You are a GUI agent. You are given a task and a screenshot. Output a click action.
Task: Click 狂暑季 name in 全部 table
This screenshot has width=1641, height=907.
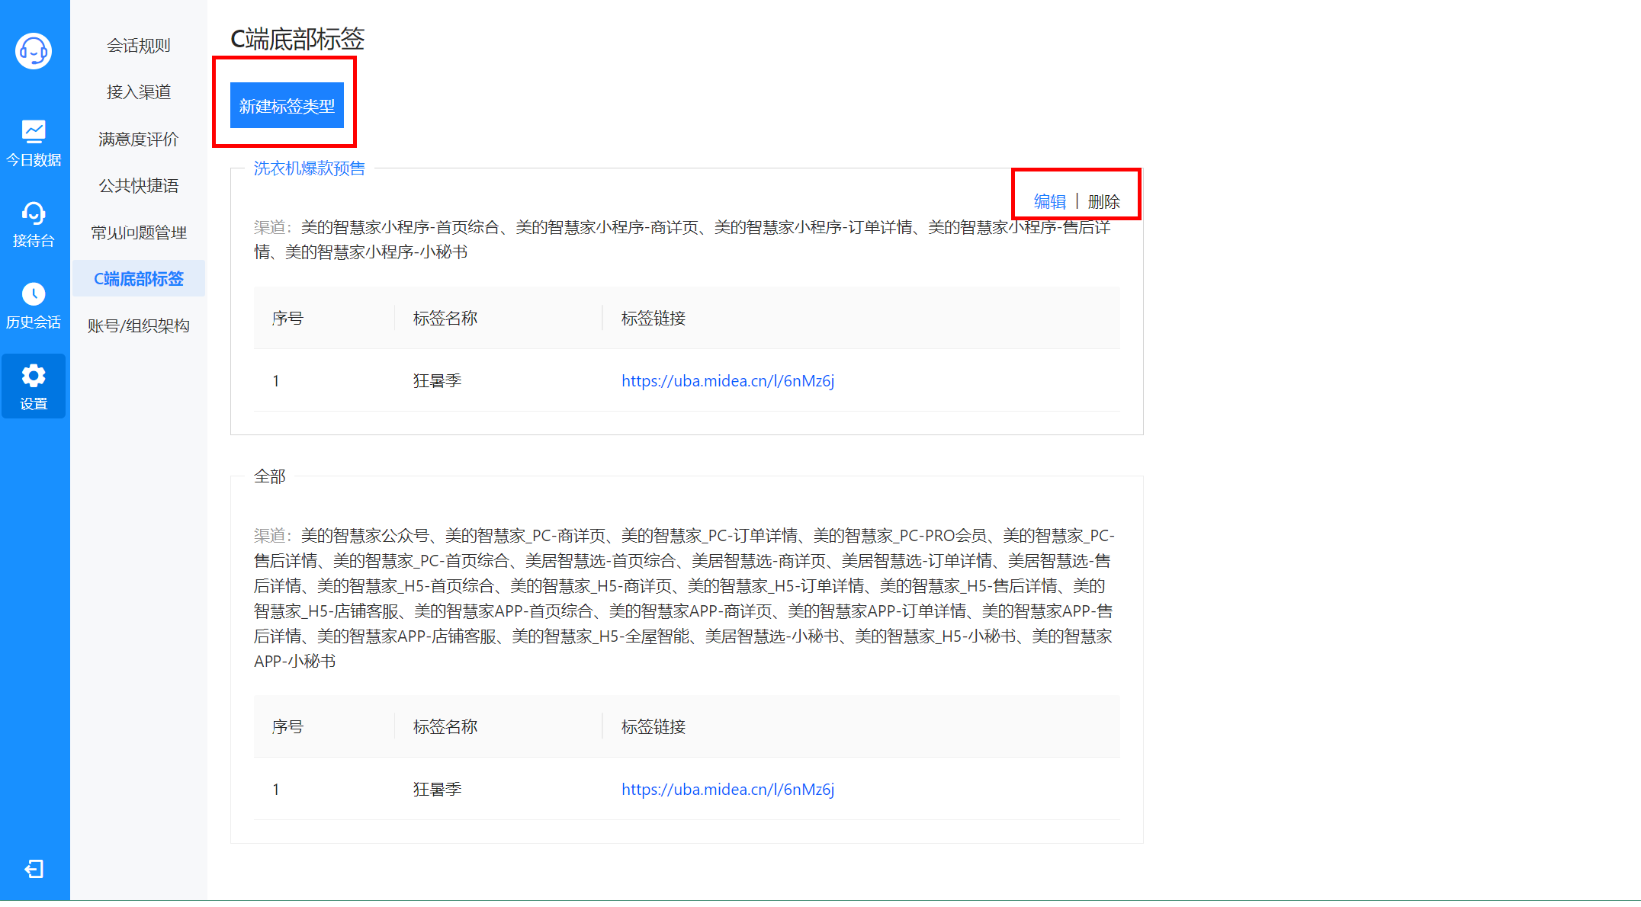pyautogui.click(x=437, y=790)
